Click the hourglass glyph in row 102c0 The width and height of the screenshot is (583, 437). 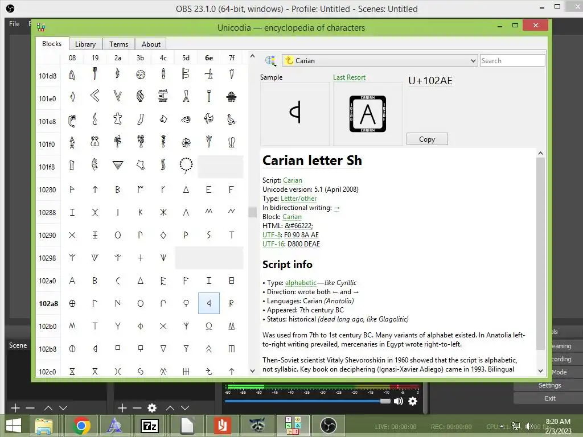coord(72,371)
